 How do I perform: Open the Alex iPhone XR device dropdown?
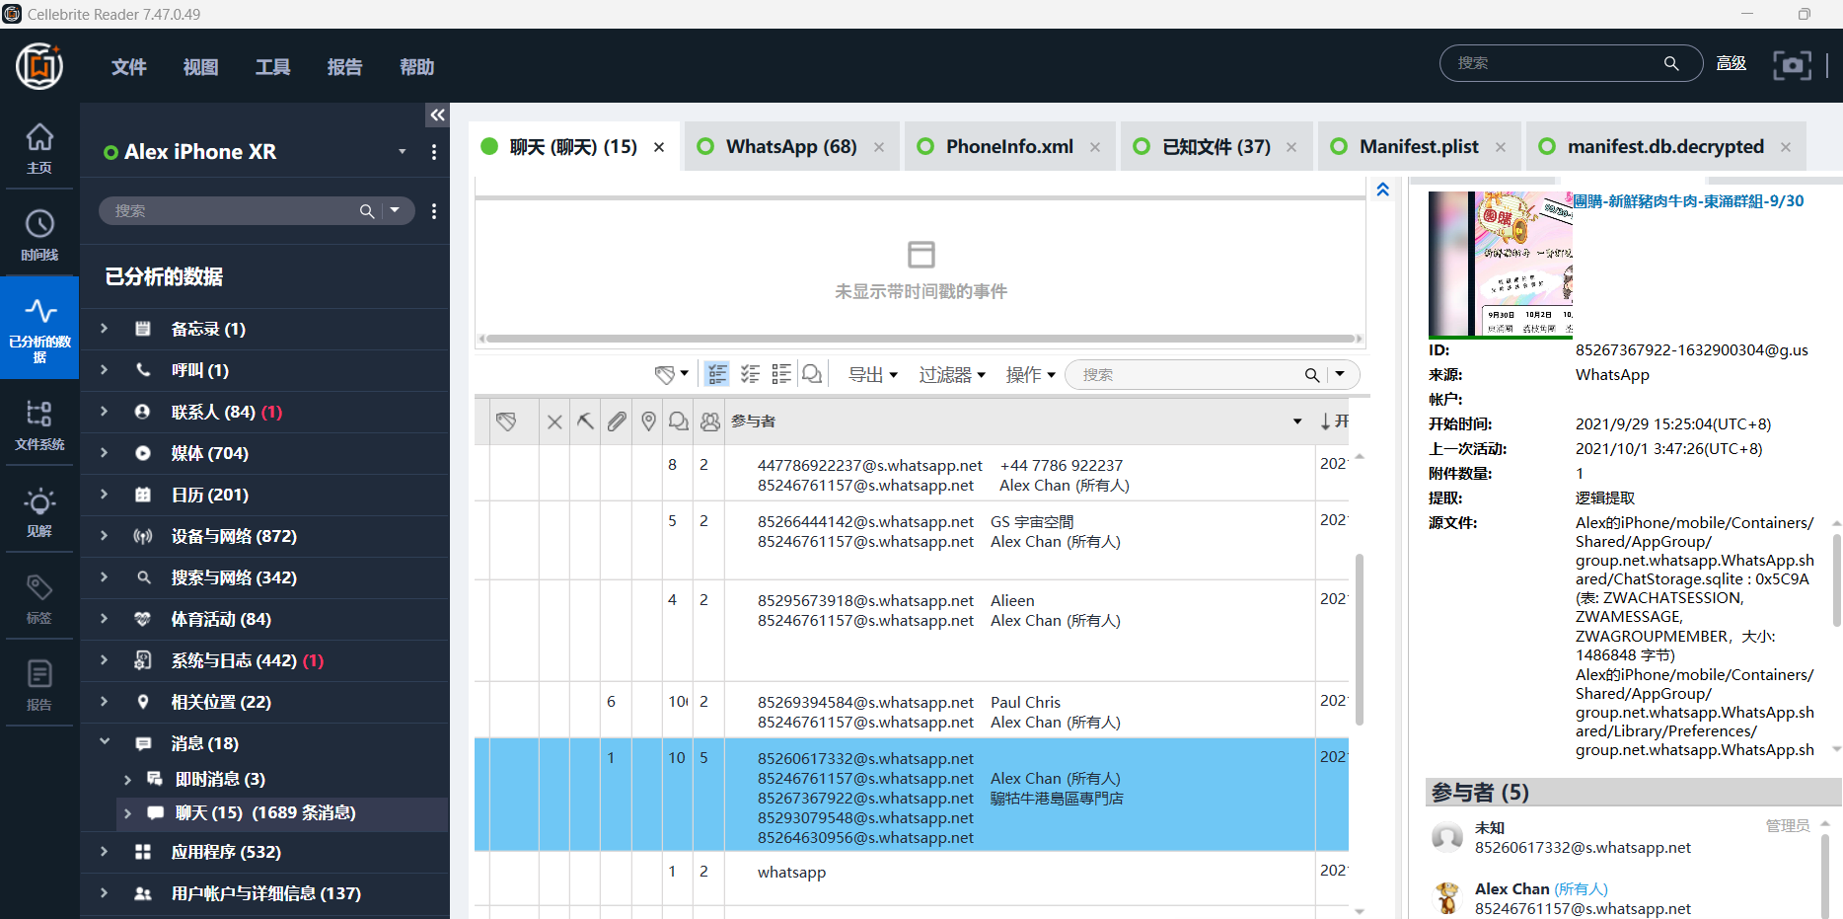403,152
